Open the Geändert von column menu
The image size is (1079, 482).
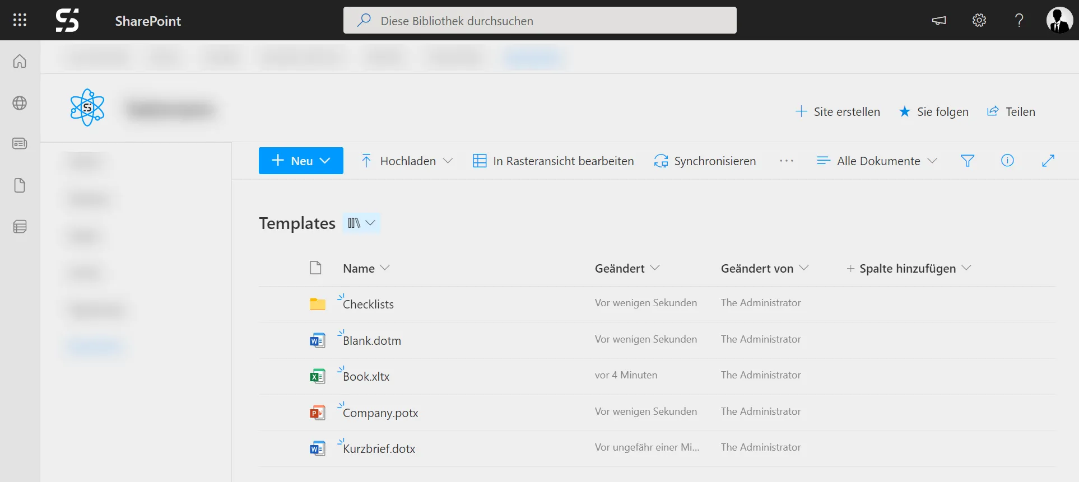pyautogui.click(x=765, y=268)
